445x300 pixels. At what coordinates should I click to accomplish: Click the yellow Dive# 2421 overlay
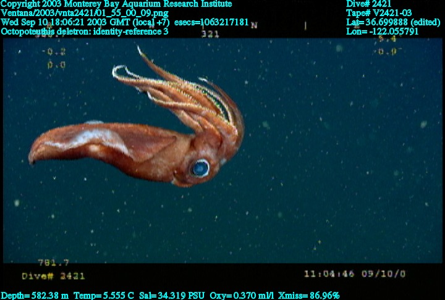pyautogui.click(x=53, y=276)
